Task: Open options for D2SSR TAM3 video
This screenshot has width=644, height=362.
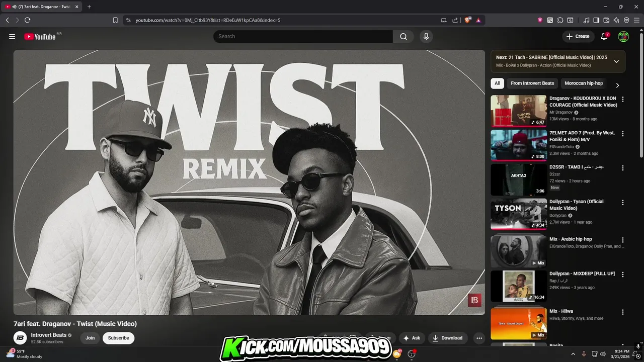Action: coord(623,168)
